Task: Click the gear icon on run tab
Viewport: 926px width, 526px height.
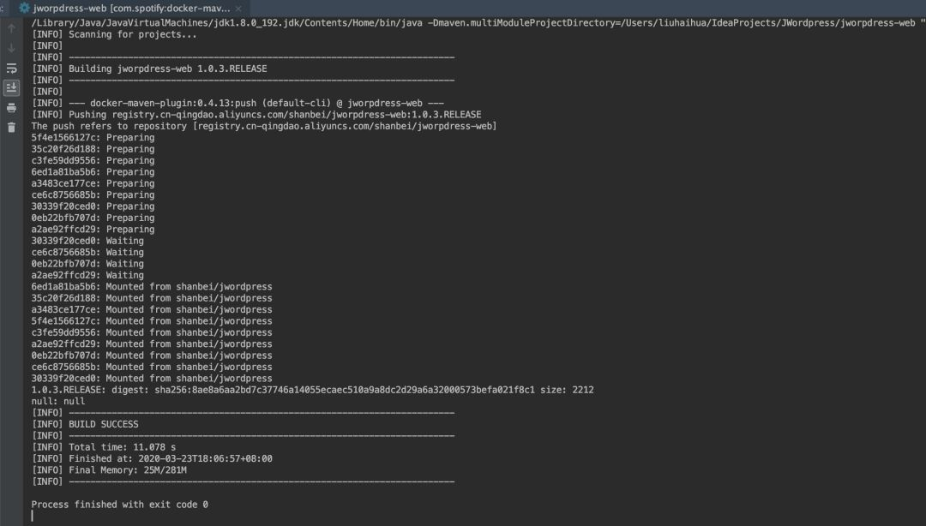Action: (x=24, y=9)
